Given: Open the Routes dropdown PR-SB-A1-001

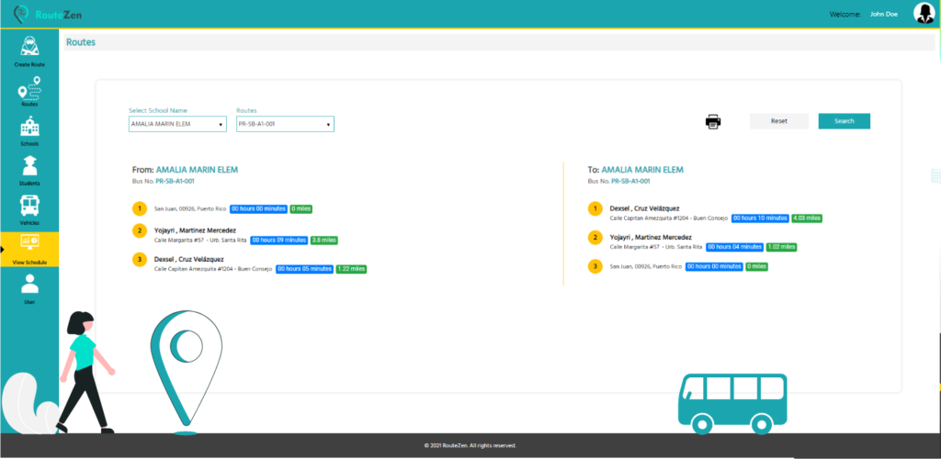Looking at the screenshot, I should [x=285, y=124].
